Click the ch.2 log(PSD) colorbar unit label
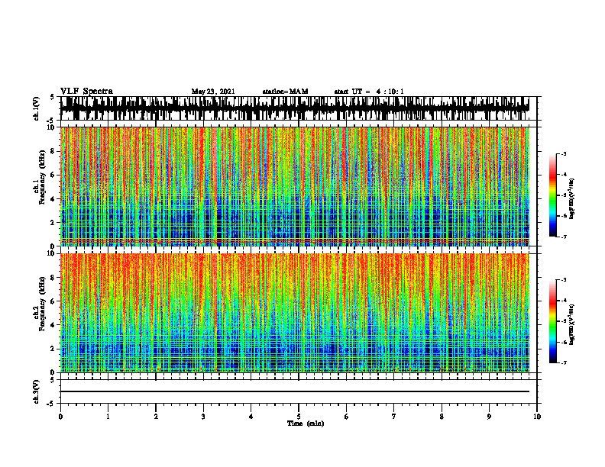 [x=571, y=324]
